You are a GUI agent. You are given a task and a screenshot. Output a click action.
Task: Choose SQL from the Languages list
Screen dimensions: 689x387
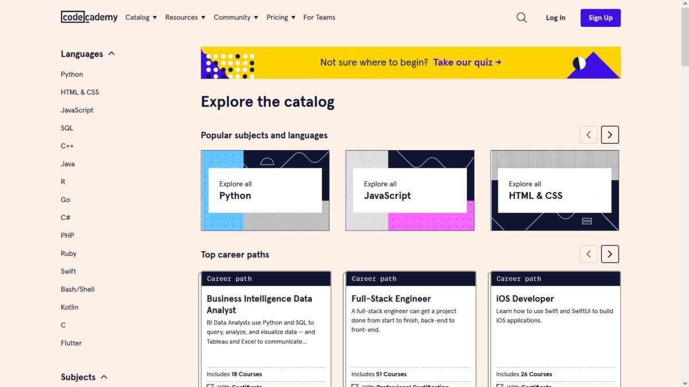[67, 128]
